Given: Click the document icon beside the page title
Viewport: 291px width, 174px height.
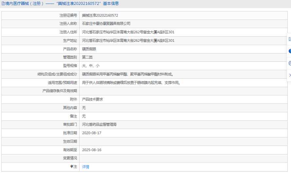Looking at the screenshot, I should pos(3,4).
